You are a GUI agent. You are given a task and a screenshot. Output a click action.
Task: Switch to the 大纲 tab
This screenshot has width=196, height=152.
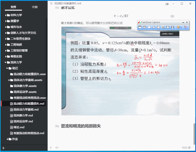click(34, 7)
